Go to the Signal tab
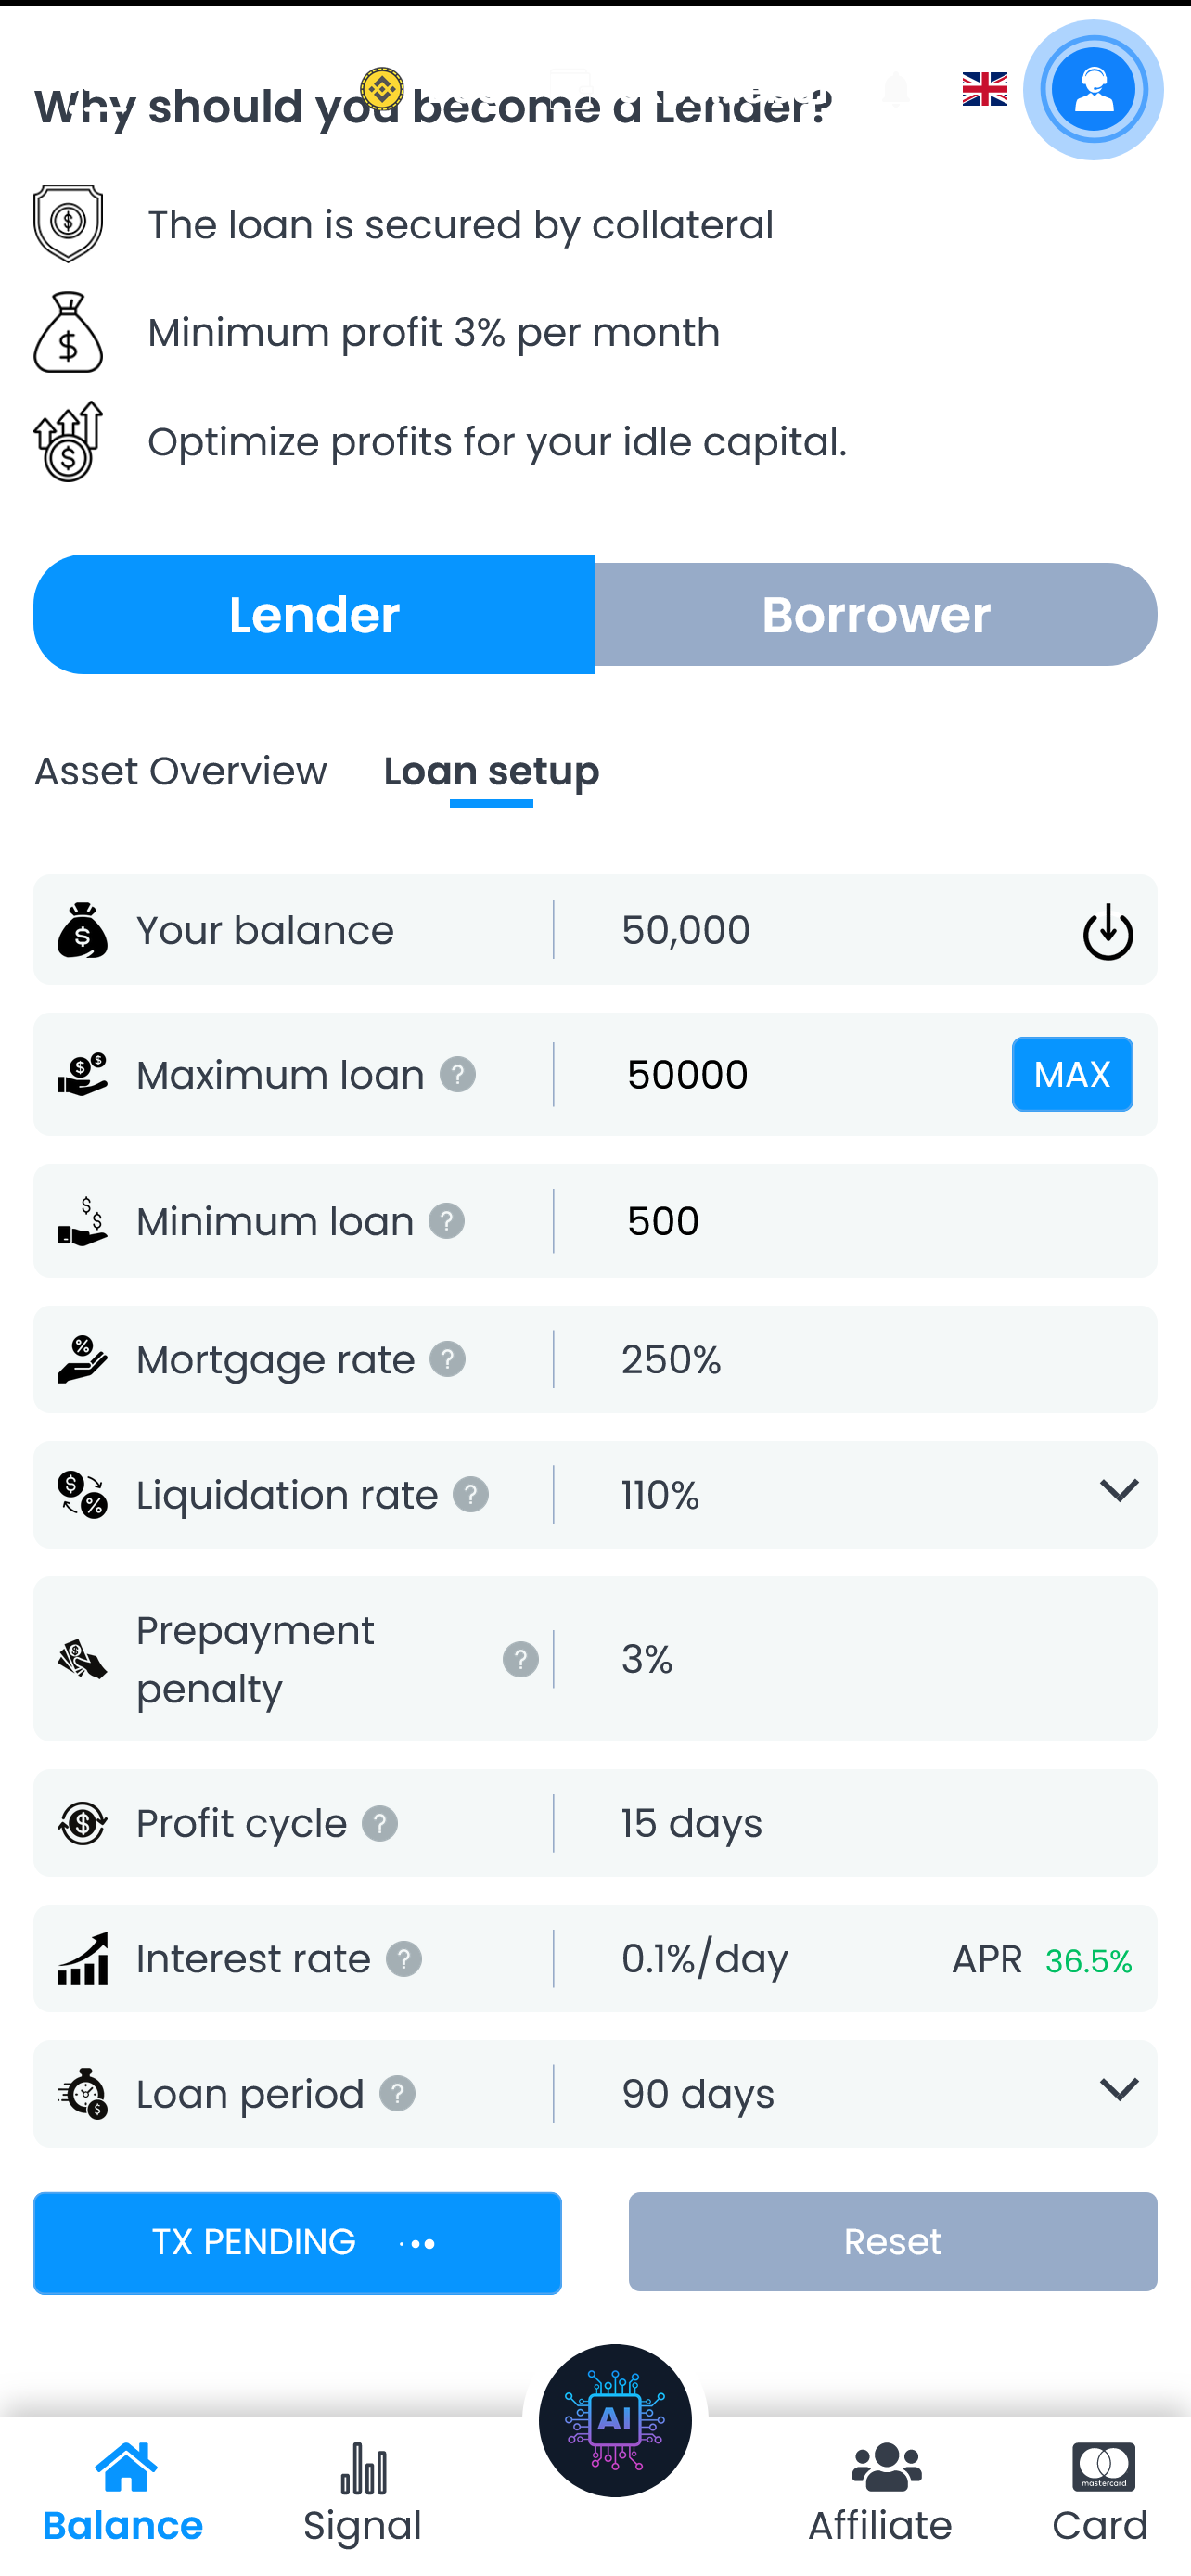This screenshot has width=1191, height=2576. (x=363, y=2493)
